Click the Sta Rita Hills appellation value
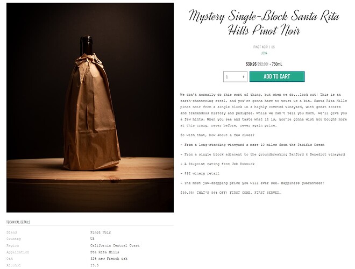This screenshot has width=355, height=269. coord(104,252)
